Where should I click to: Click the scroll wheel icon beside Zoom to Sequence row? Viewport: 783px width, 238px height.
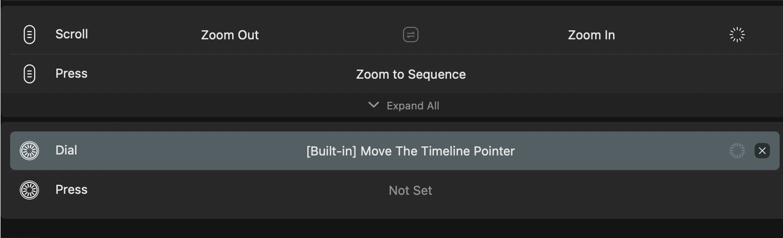click(29, 74)
